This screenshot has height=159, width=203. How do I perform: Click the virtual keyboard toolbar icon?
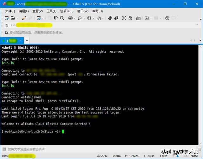coord(138,18)
